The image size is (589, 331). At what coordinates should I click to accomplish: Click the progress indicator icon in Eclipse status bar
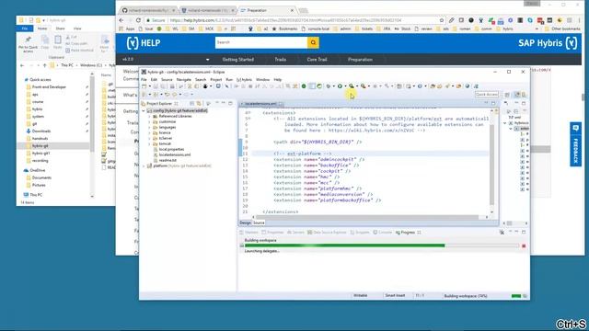(x=525, y=296)
